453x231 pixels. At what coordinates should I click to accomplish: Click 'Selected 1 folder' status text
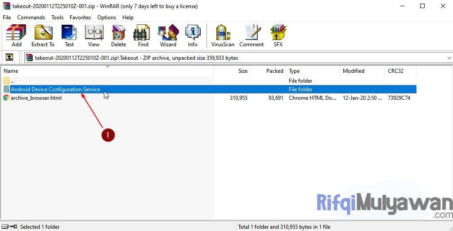[x=40, y=227]
